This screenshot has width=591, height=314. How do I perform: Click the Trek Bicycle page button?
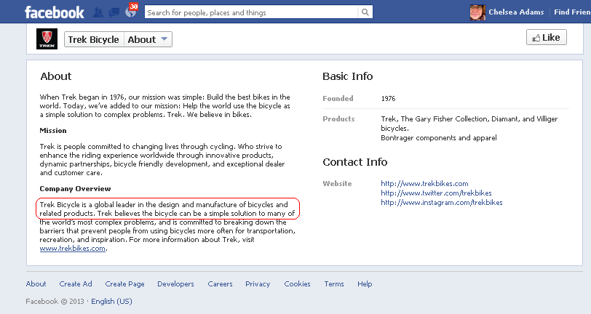pyautogui.click(x=94, y=39)
